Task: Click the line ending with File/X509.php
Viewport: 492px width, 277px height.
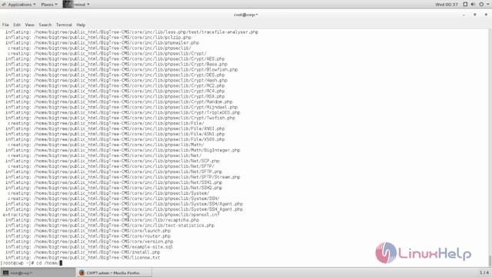Action: click(115, 139)
